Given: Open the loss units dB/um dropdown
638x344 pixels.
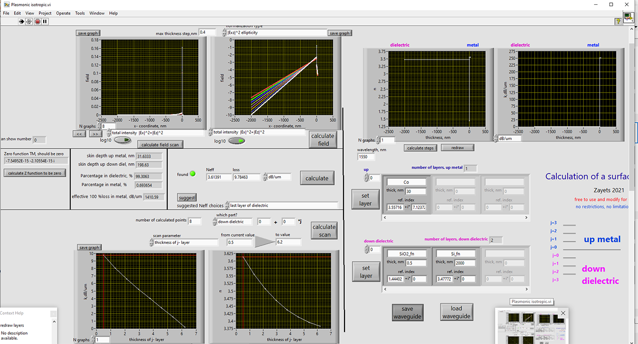Looking at the screenshot, I should tap(277, 177).
